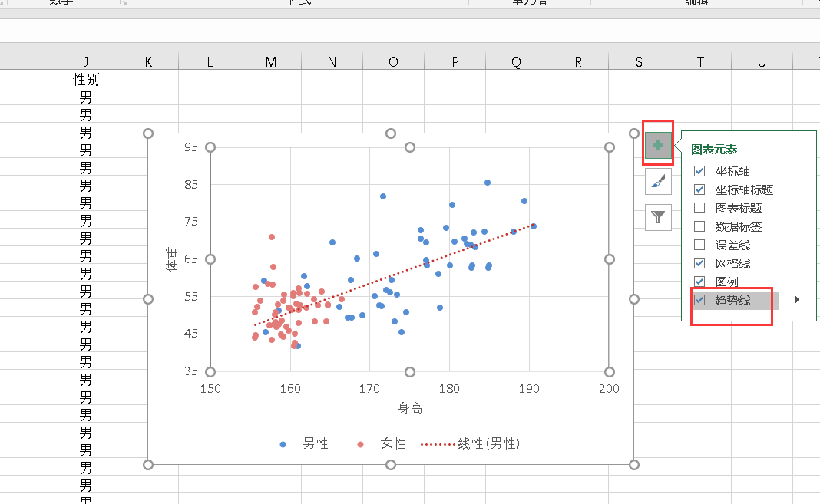This screenshot has width=820, height=504.
Task: Enable the 数据标签 checkbox
Action: [699, 226]
